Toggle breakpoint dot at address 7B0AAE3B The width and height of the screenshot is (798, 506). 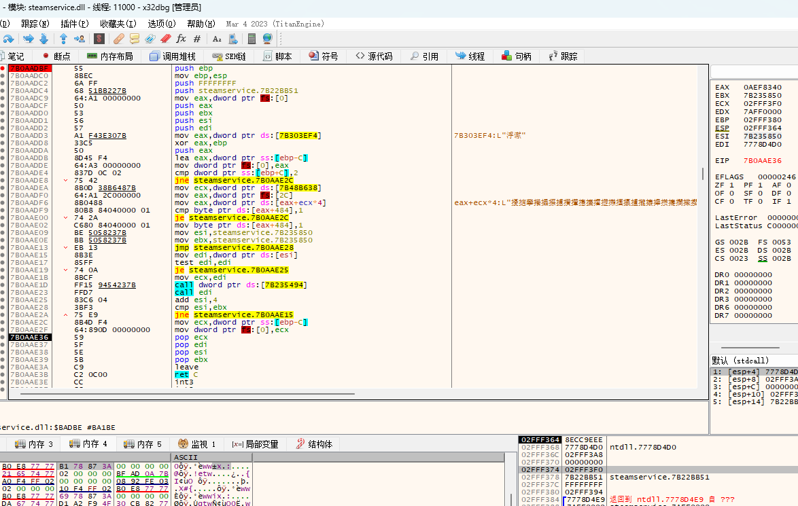click(x=3, y=374)
